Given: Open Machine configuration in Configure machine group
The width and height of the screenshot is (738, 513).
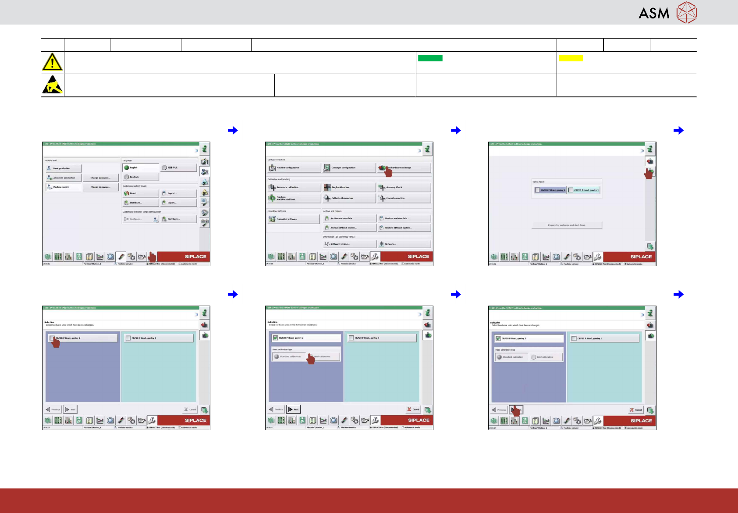Looking at the screenshot, I should [x=294, y=167].
